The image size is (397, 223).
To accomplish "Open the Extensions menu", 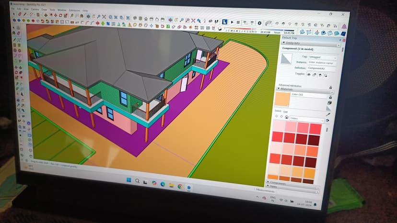I will (74, 11).
